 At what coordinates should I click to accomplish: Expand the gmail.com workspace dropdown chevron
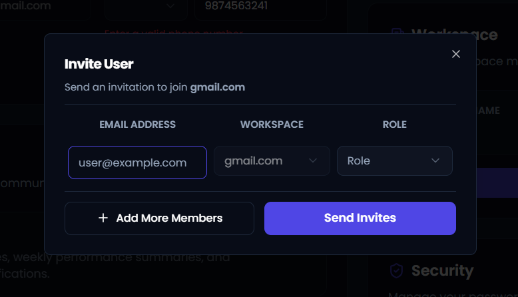click(312, 161)
